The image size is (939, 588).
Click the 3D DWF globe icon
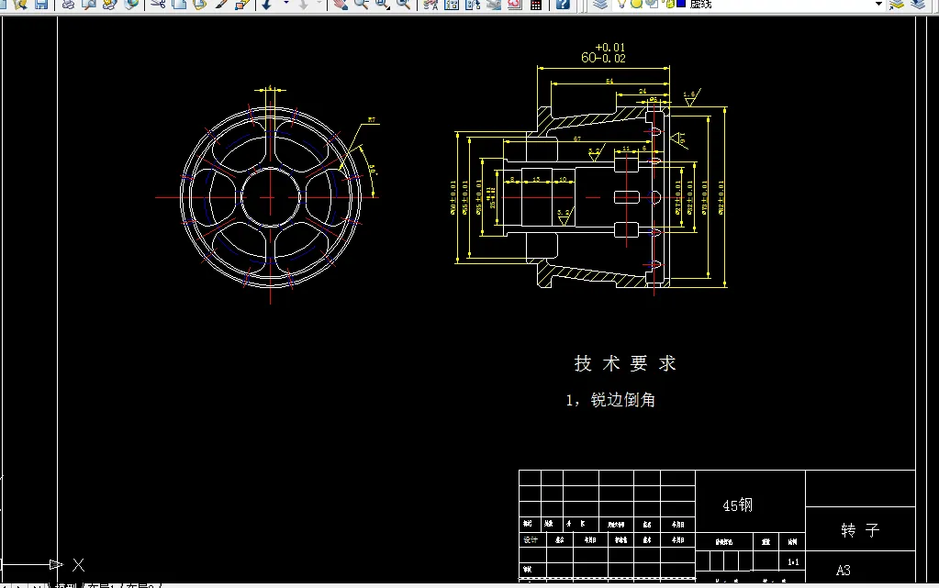click(x=130, y=5)
